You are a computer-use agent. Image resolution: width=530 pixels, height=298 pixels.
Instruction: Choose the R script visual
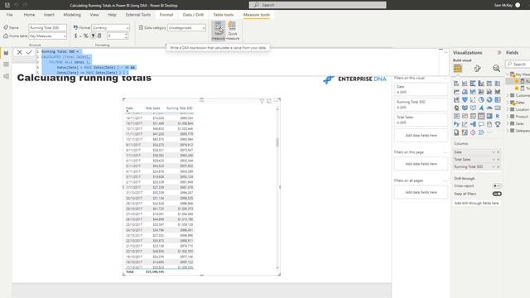point(498,116)
